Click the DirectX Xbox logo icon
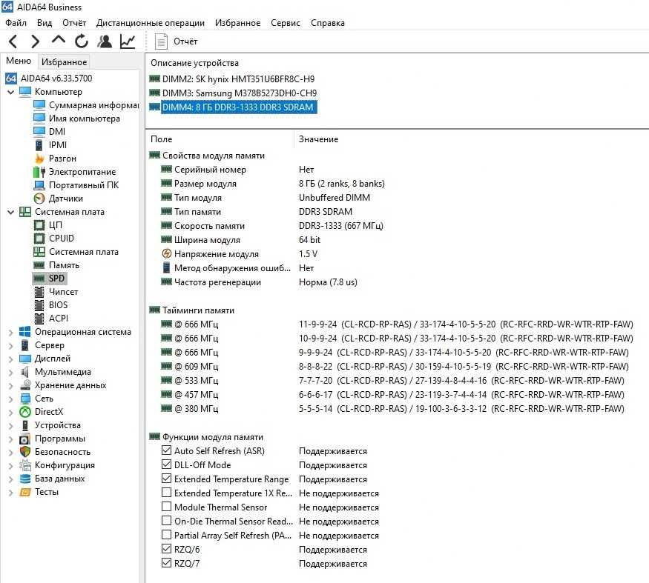 coord(25,411)
